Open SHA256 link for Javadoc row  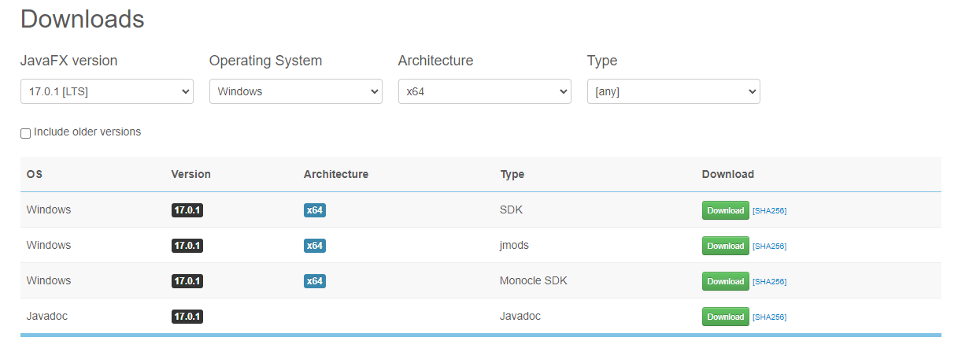[x=770, y=317]
